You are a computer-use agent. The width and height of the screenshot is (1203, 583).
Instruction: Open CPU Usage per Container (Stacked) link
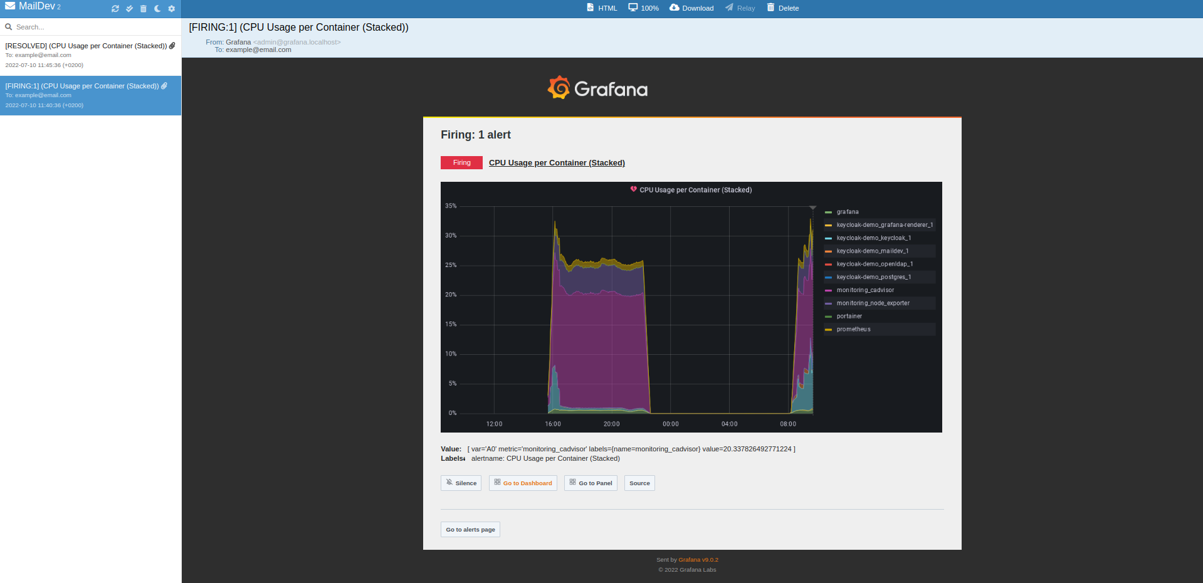pos(557,163)
